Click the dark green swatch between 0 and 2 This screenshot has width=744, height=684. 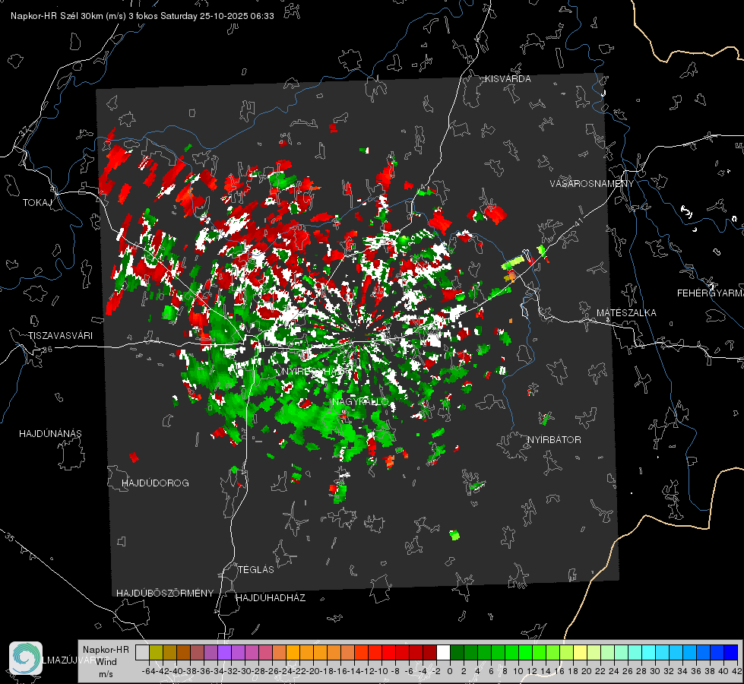tap(457, 652)
